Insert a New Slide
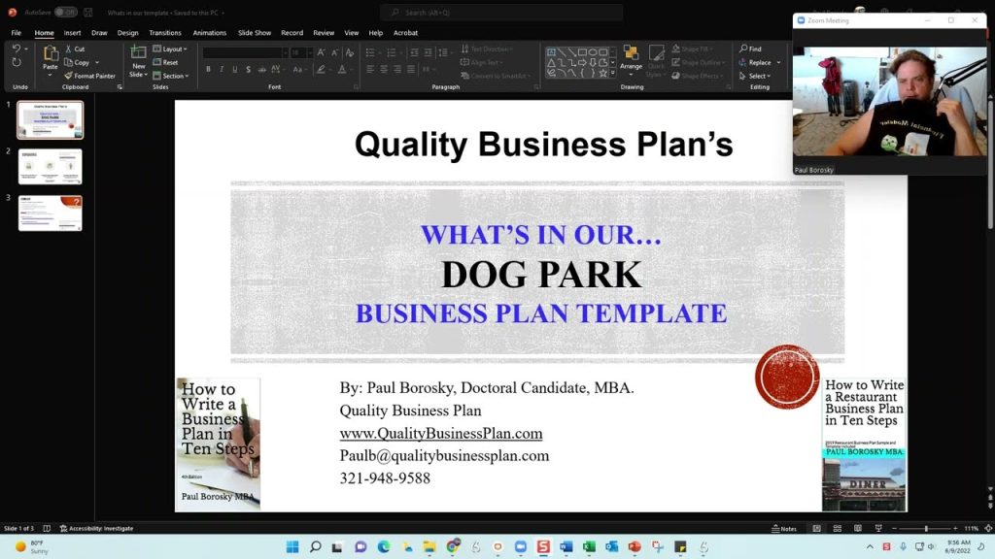Viewport: 995px width, 559px height. [x=138, y=61]
